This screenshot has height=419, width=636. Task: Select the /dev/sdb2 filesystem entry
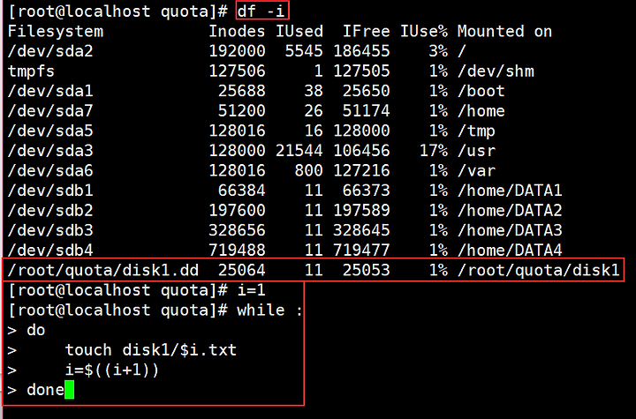click(50, 210)
